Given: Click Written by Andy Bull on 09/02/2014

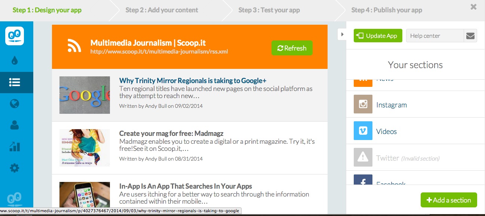Looking at the screenshot, I should click(161, 106).
